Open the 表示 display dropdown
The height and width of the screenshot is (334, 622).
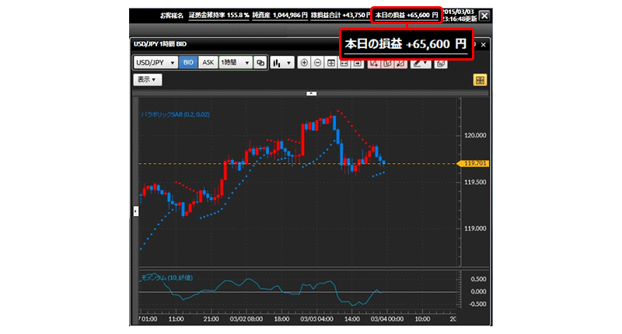point(148,80)
